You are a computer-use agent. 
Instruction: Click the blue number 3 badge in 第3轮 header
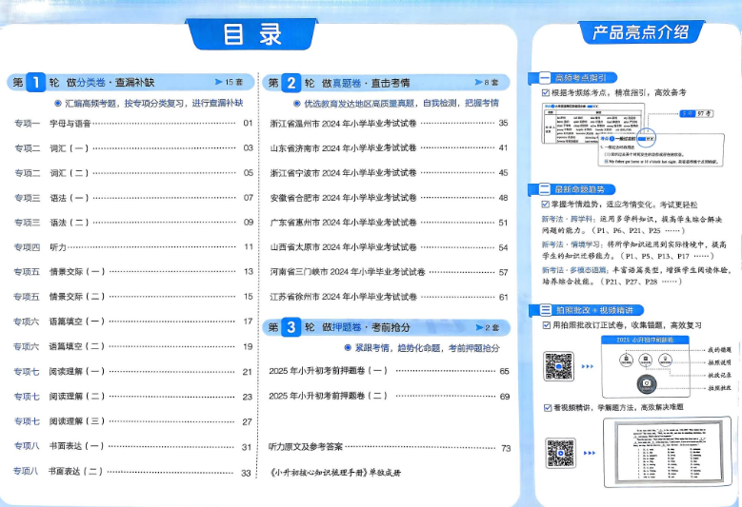[x=291, y=327]
